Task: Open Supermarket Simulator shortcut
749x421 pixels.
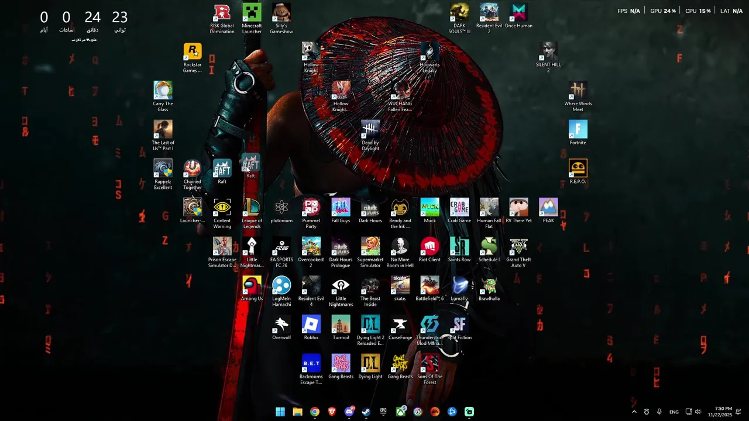Action: (x=370, y=253)
